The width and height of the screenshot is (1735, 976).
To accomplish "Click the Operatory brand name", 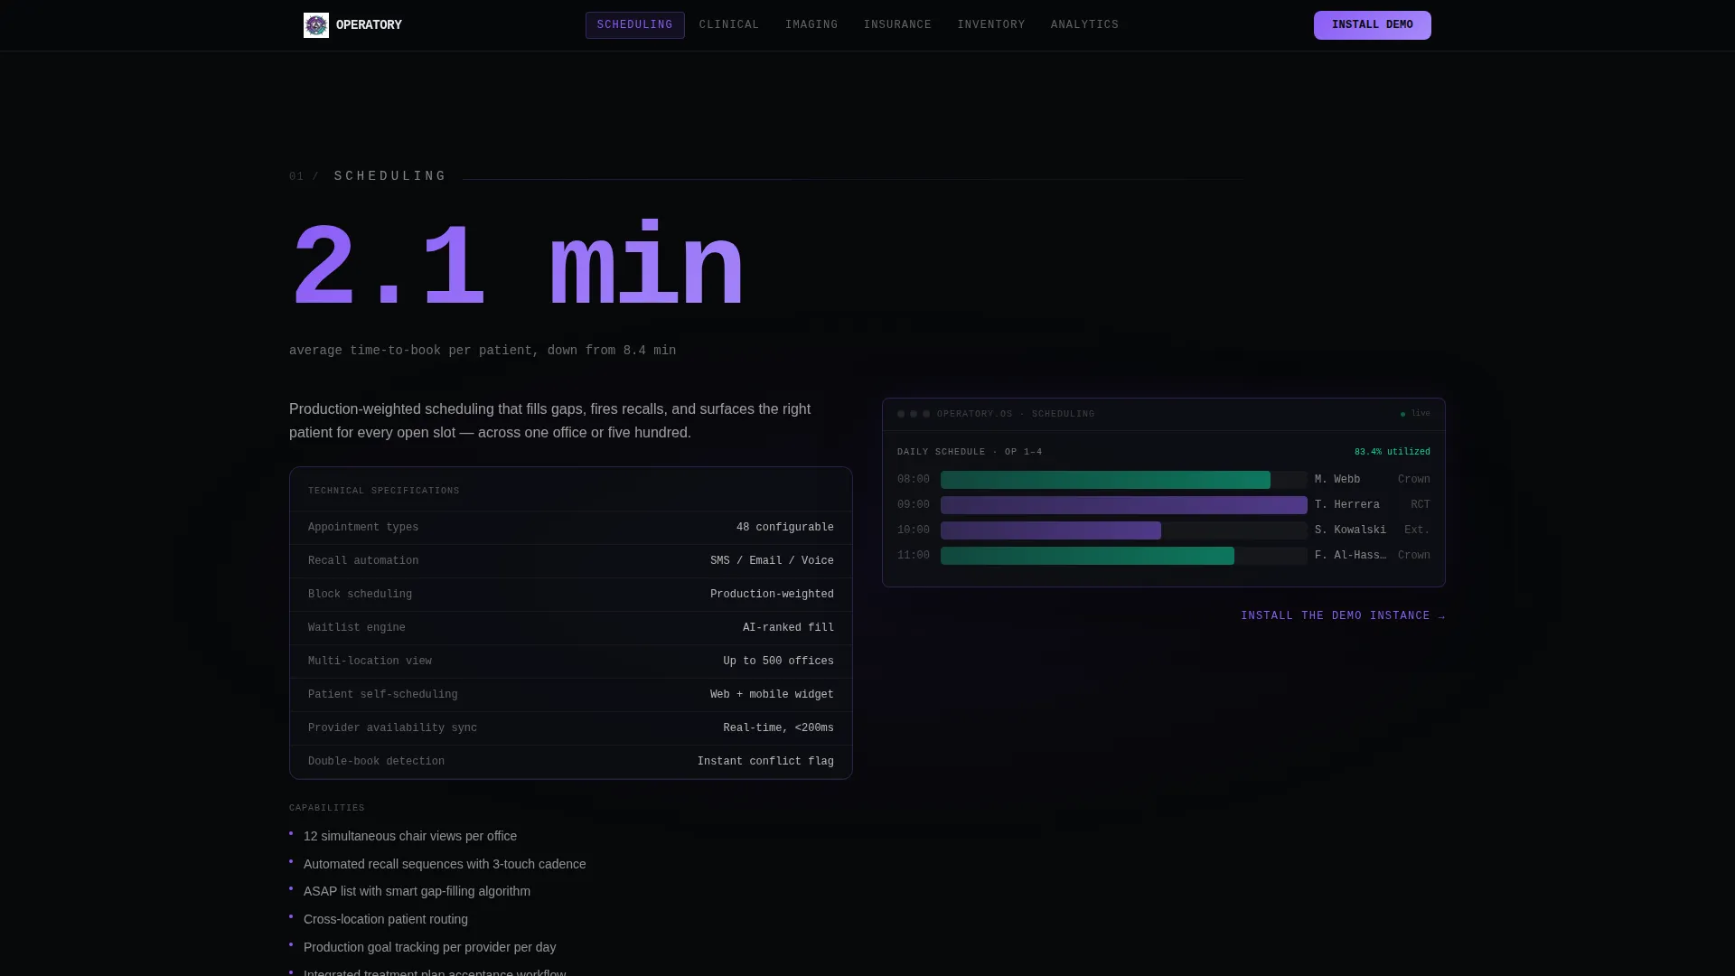I will [369, 25].
